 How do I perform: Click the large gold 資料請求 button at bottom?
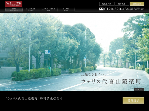[133, 100]
